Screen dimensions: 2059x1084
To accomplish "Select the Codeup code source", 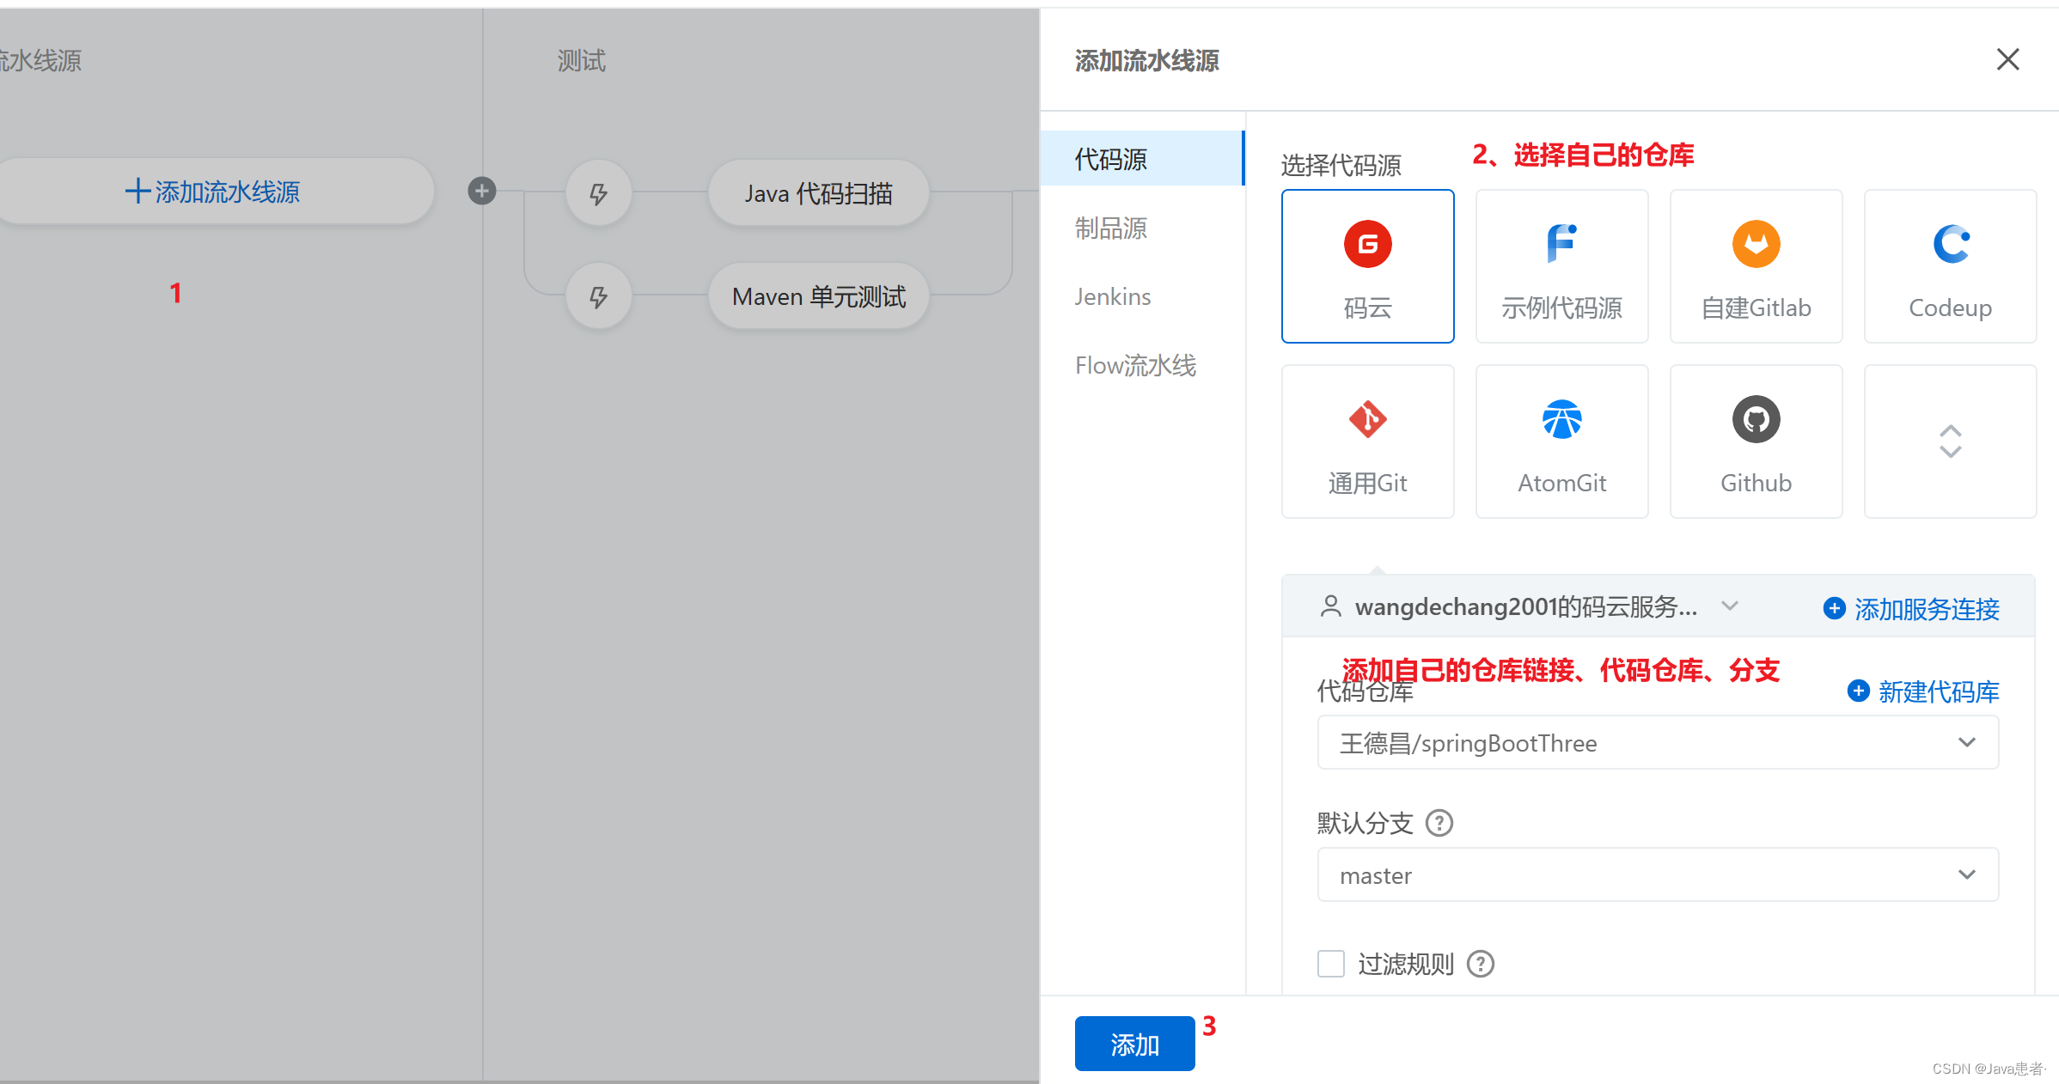I will click(1950, 266).
